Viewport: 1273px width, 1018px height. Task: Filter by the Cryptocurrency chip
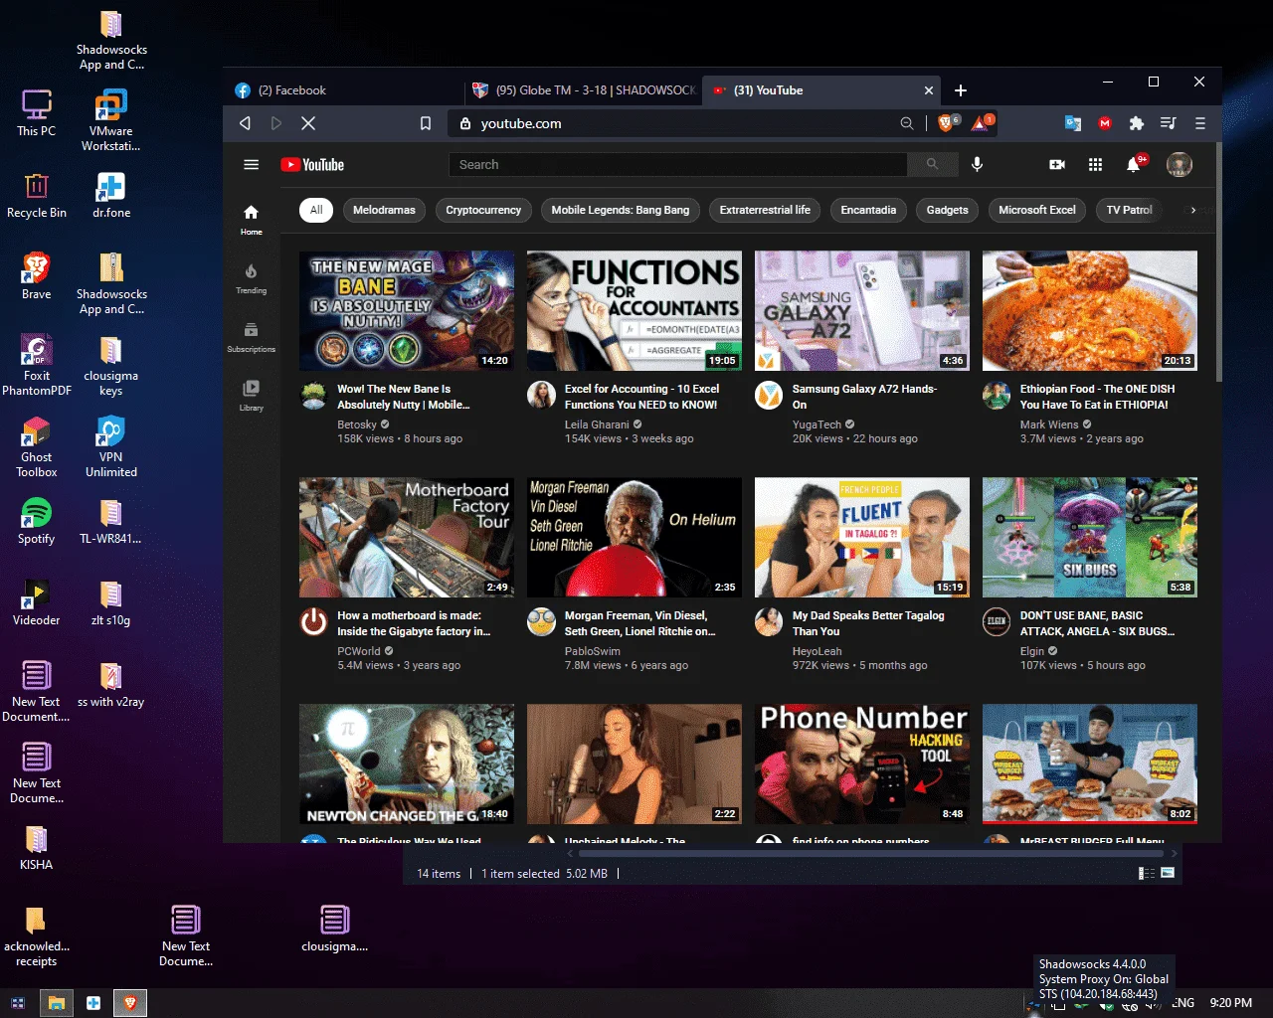[x=483, y=210]
